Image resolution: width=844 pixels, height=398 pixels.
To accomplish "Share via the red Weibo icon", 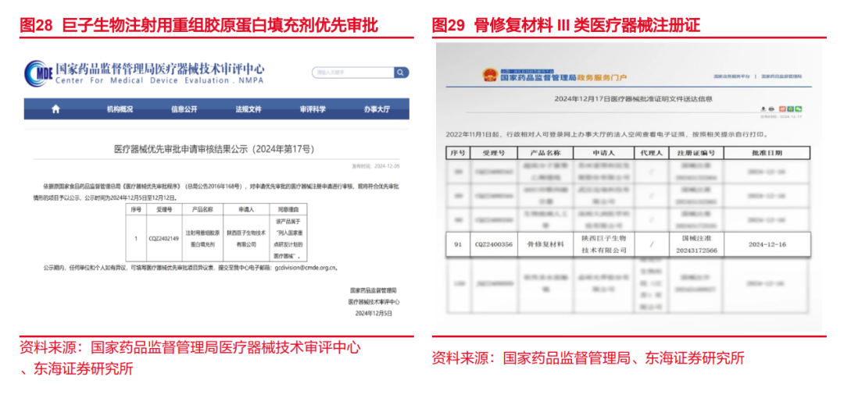I will pyautogui.click(x=782, y=109).
